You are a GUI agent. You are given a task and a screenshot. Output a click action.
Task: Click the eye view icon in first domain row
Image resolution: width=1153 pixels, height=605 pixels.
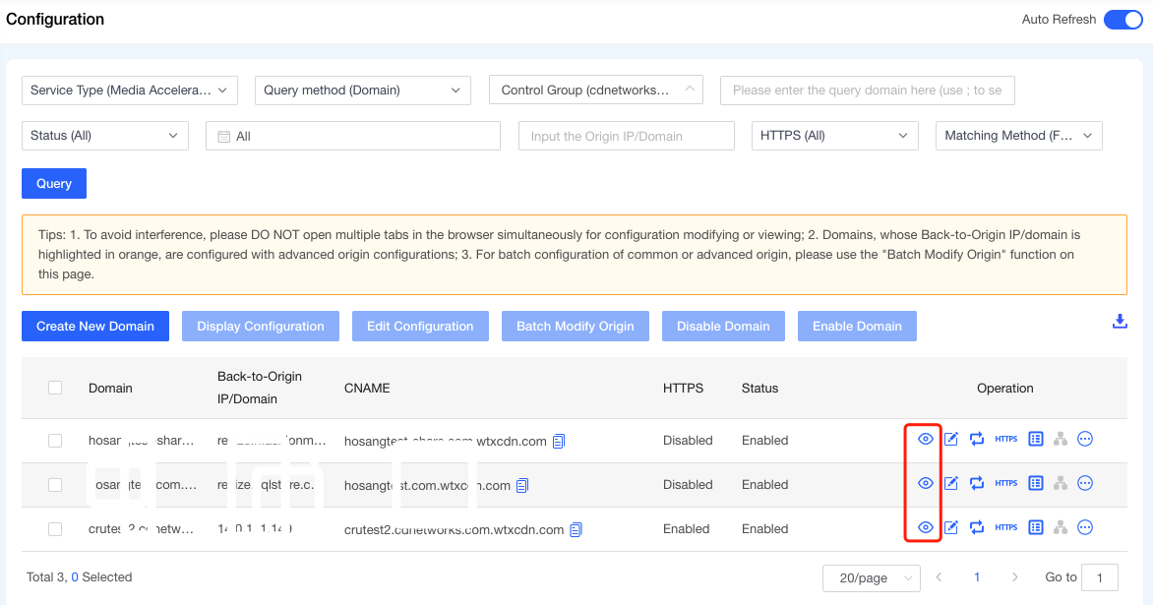pos(925,440)
